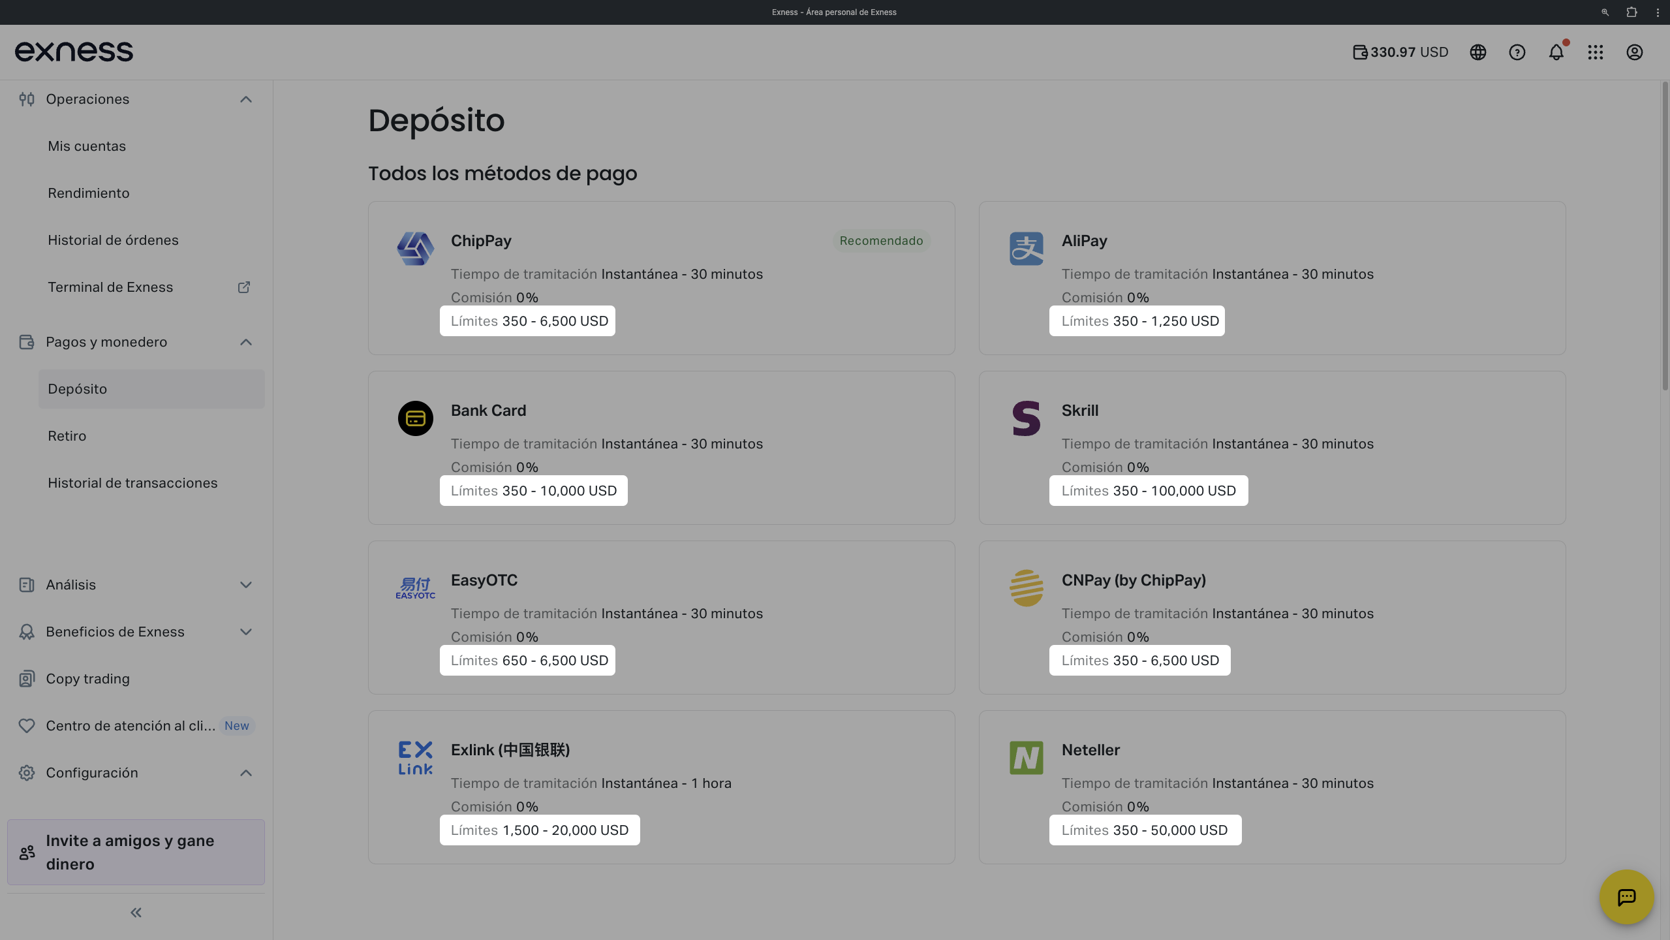Select CNPay (by ChipPay) method
1670x940 pixels.
tap(1272, 618)
